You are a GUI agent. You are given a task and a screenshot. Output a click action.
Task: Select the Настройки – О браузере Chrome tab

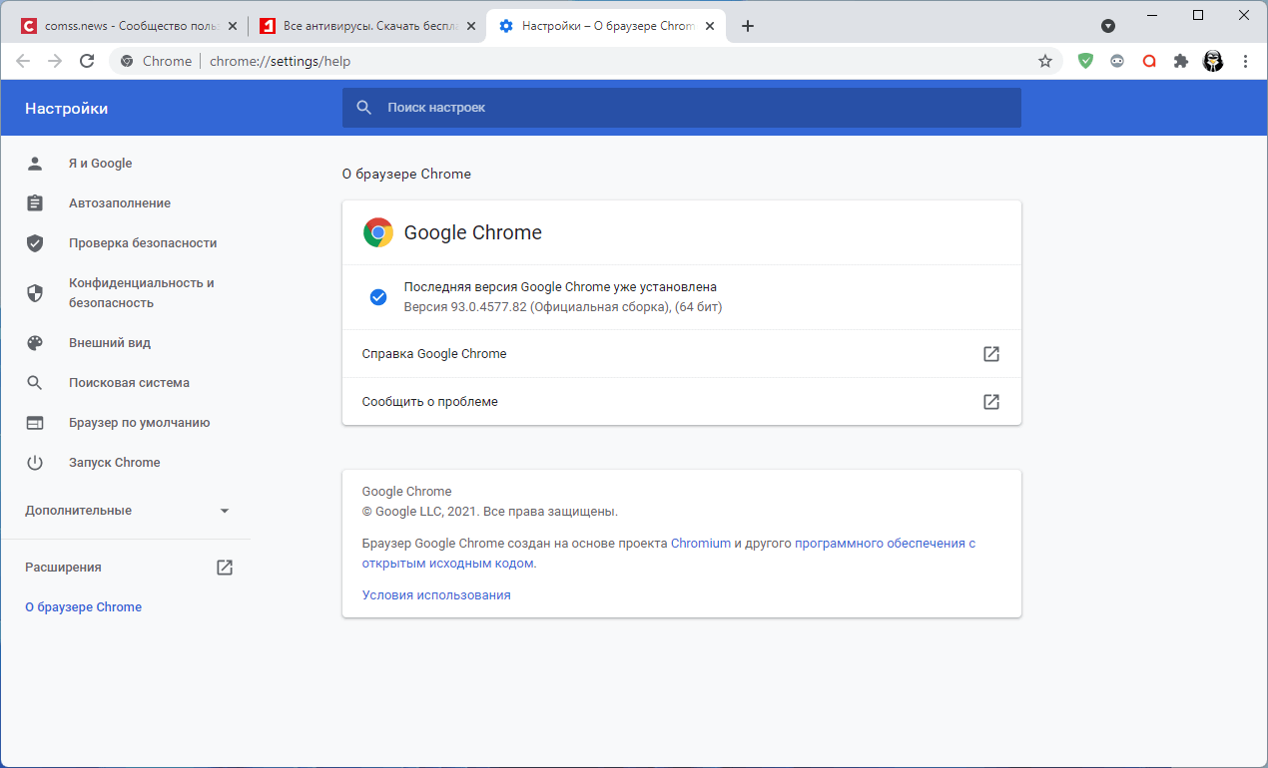(x=606, y=26)
